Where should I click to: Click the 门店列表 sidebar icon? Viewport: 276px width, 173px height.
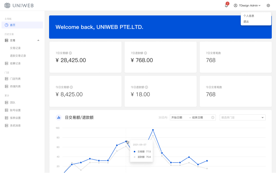tap(7, 79)
